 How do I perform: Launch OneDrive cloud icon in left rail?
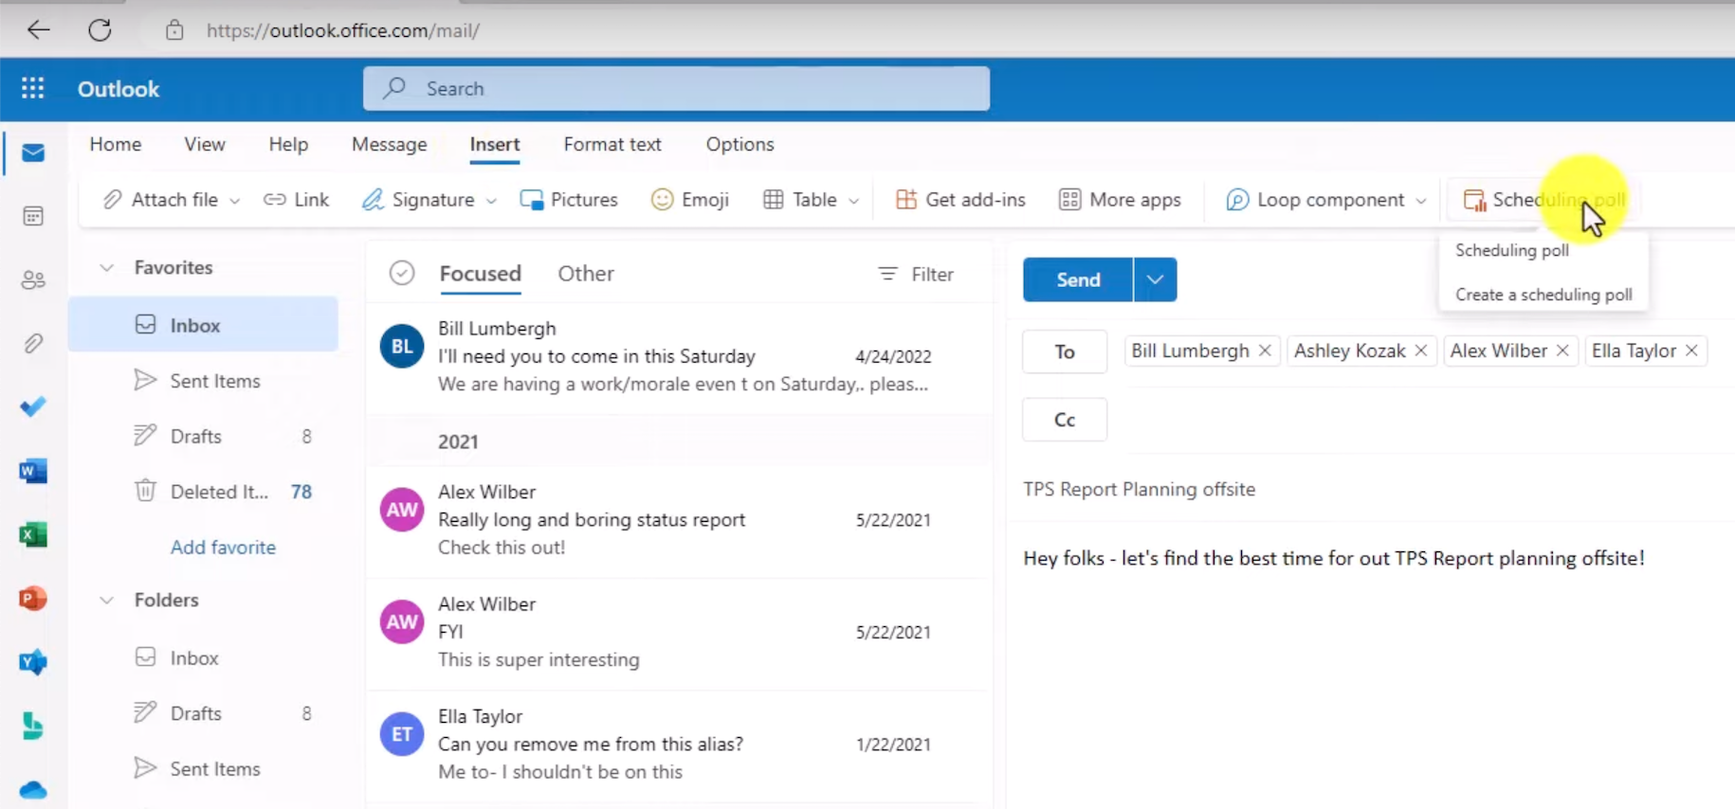tap(33, 789)
